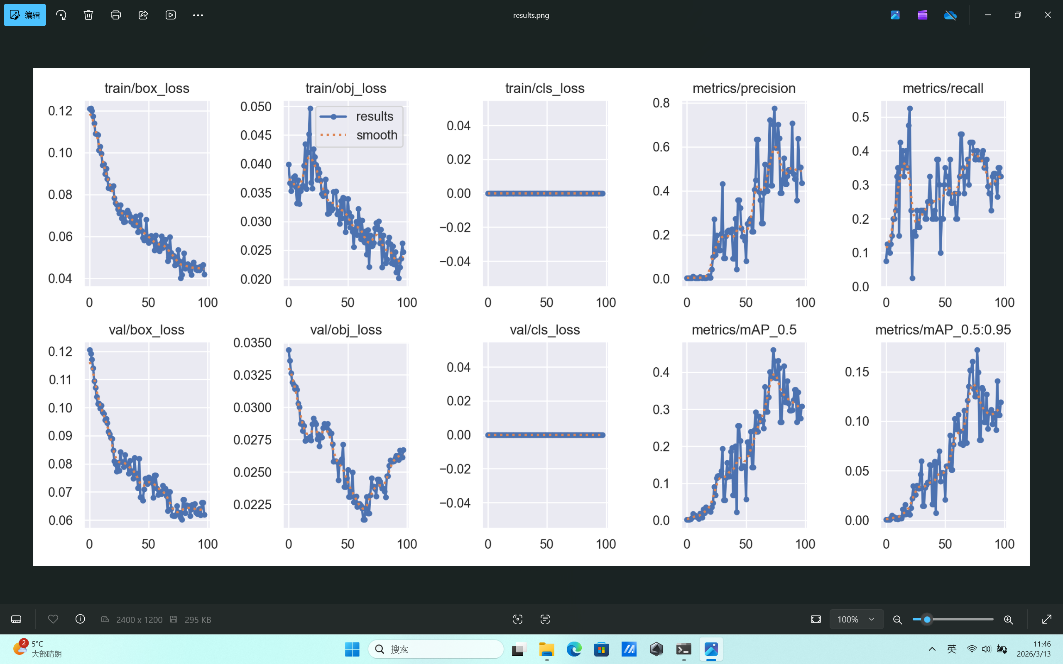Toggle the filmstrip view icon

(x=16, y=619)
